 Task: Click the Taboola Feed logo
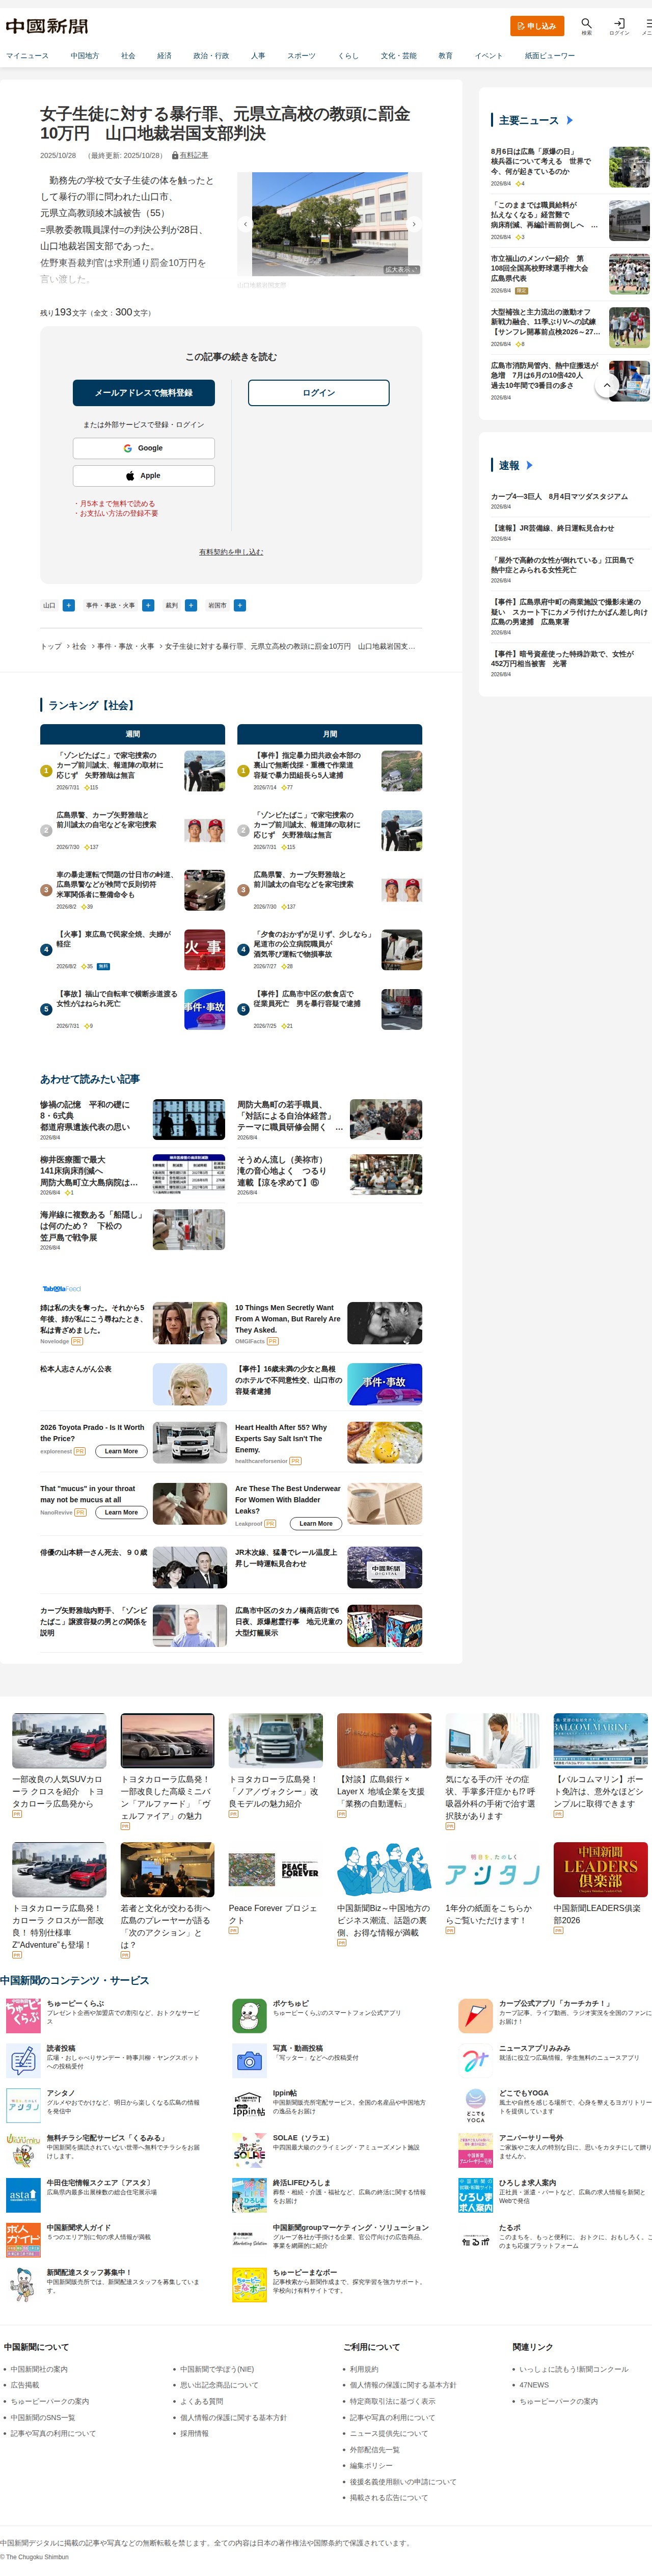(61, 1289)
